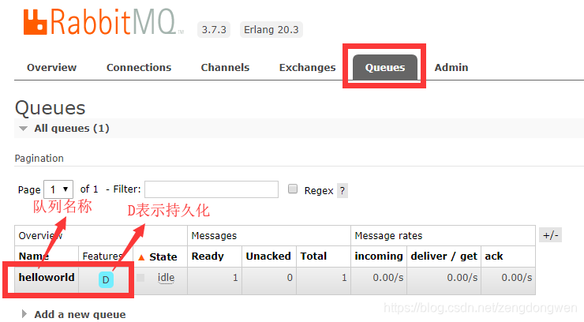Click the orange sort arrow beside State
The width and height of the screenshot is (584, 322).
141,257
